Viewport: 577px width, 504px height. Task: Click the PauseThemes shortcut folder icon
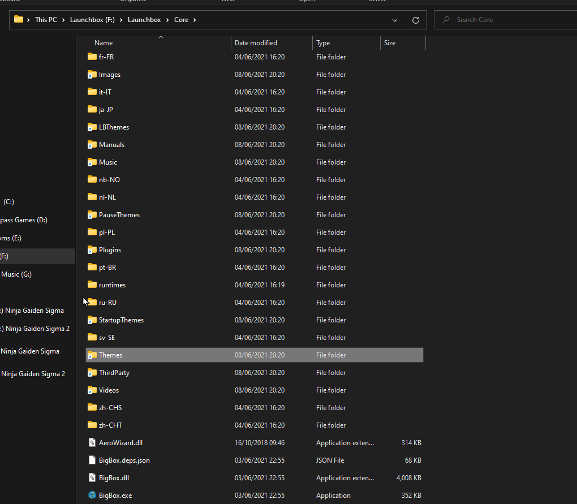pos(92,214)
